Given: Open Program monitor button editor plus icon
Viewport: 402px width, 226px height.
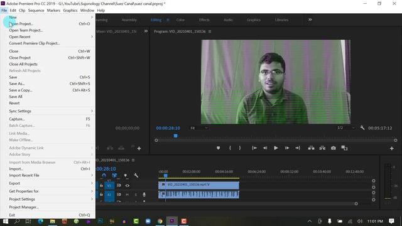Looking at the screenshot, I should coord(391,148).
